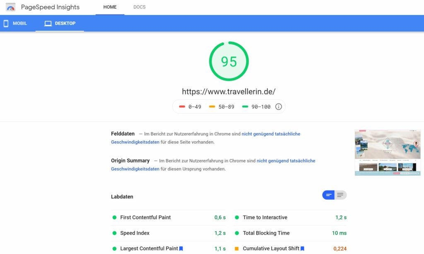This screenshot has width=424, height=254.
Task: Click green status dot beside Largest Contentful Paint
Action: tap(114, 249)
